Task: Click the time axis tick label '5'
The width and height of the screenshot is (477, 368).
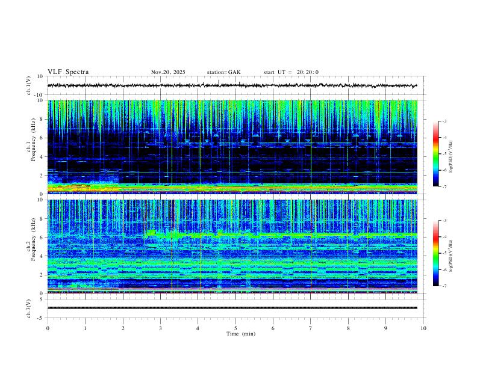Action: click(235, 328)
